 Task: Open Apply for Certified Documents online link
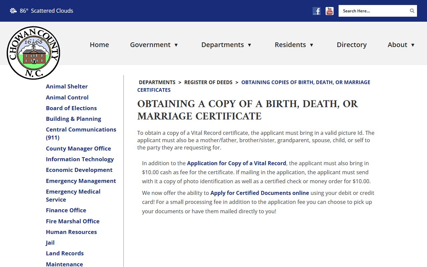coord(260,193)
